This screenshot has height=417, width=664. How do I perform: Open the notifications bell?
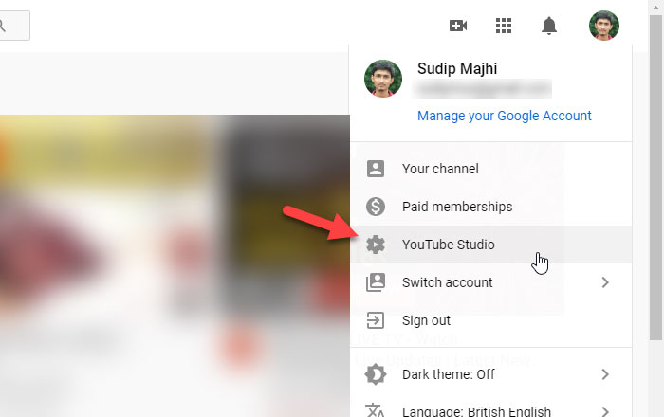(x=549, y=26)
